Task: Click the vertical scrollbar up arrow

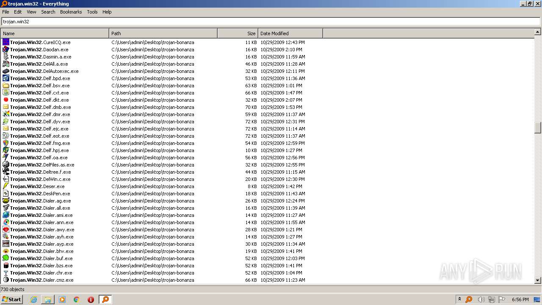Action: pyautogui.click(x=538, y=32)
